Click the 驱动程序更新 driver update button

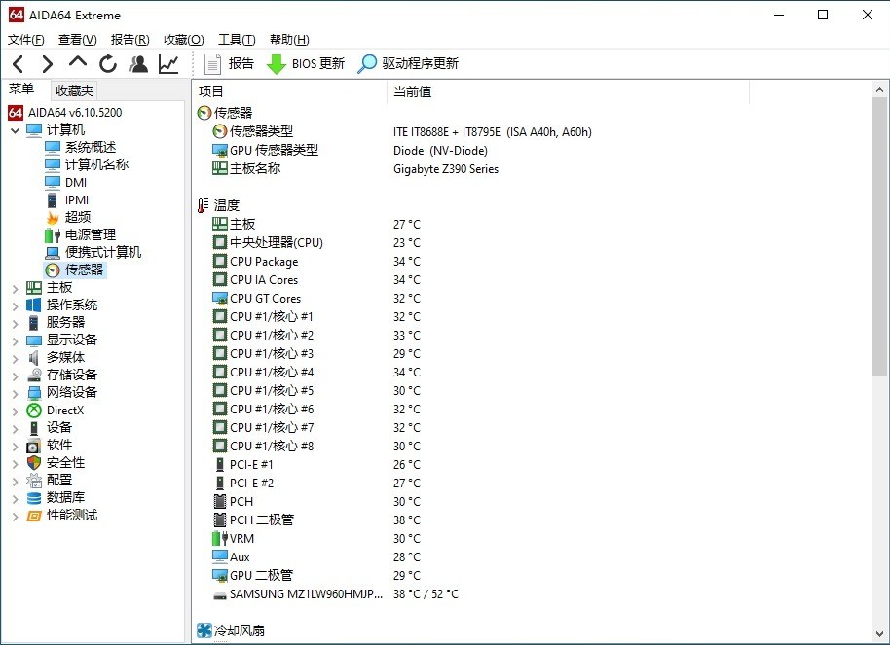(408, 63)
